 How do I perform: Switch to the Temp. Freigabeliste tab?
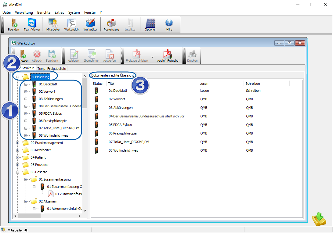(52, 69)
